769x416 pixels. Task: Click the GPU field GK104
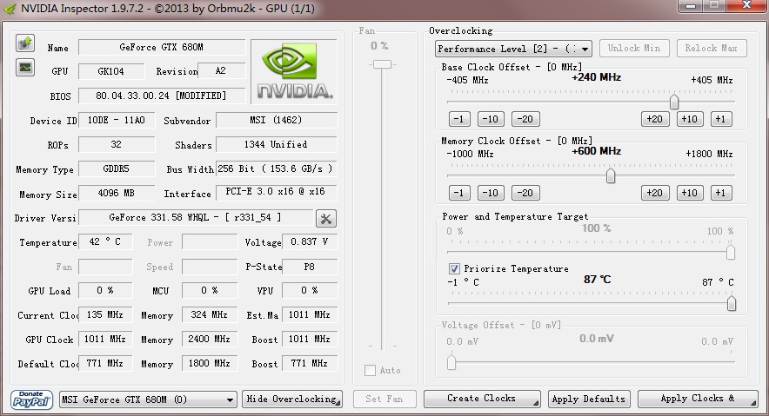(x=111, y=71)
